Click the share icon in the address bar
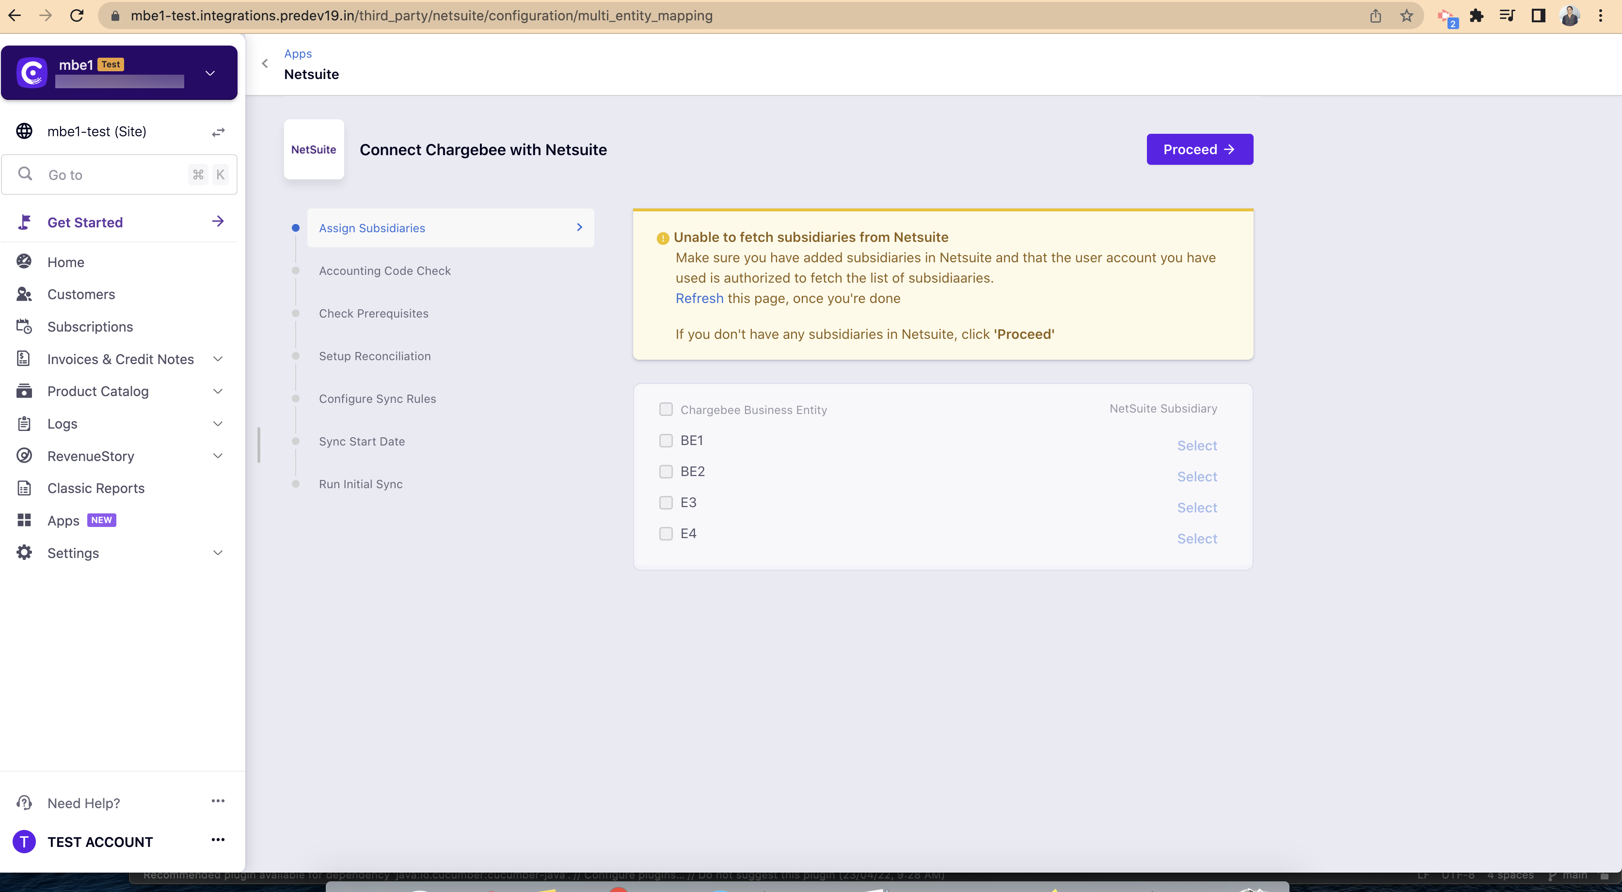Viewport: 1622px width, 892px height. click(x=1375, y=16)
